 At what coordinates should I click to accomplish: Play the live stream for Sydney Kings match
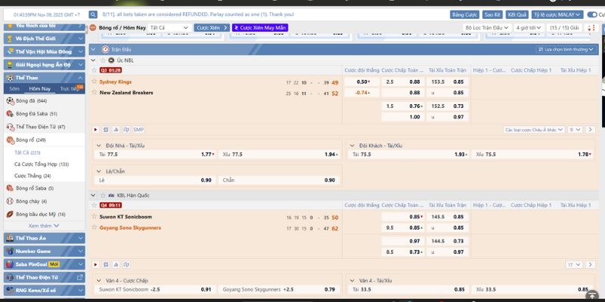click(x=95, y=129)
